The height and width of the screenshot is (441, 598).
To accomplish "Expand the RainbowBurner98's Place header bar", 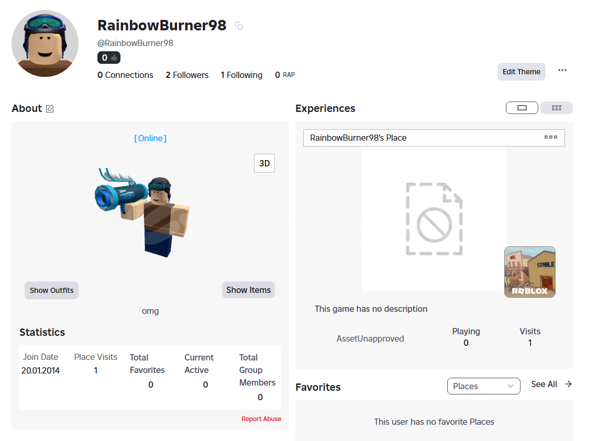I will (x=419, y=138).
